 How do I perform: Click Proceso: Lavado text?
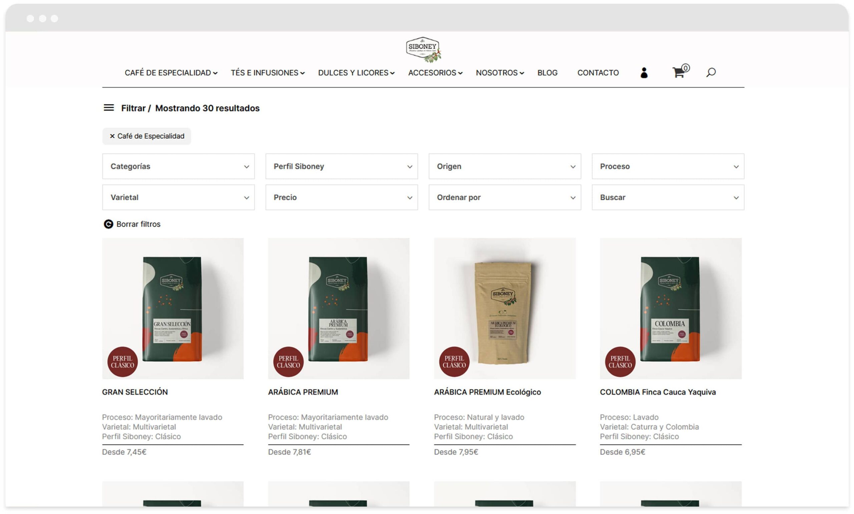tap(629, 417)
